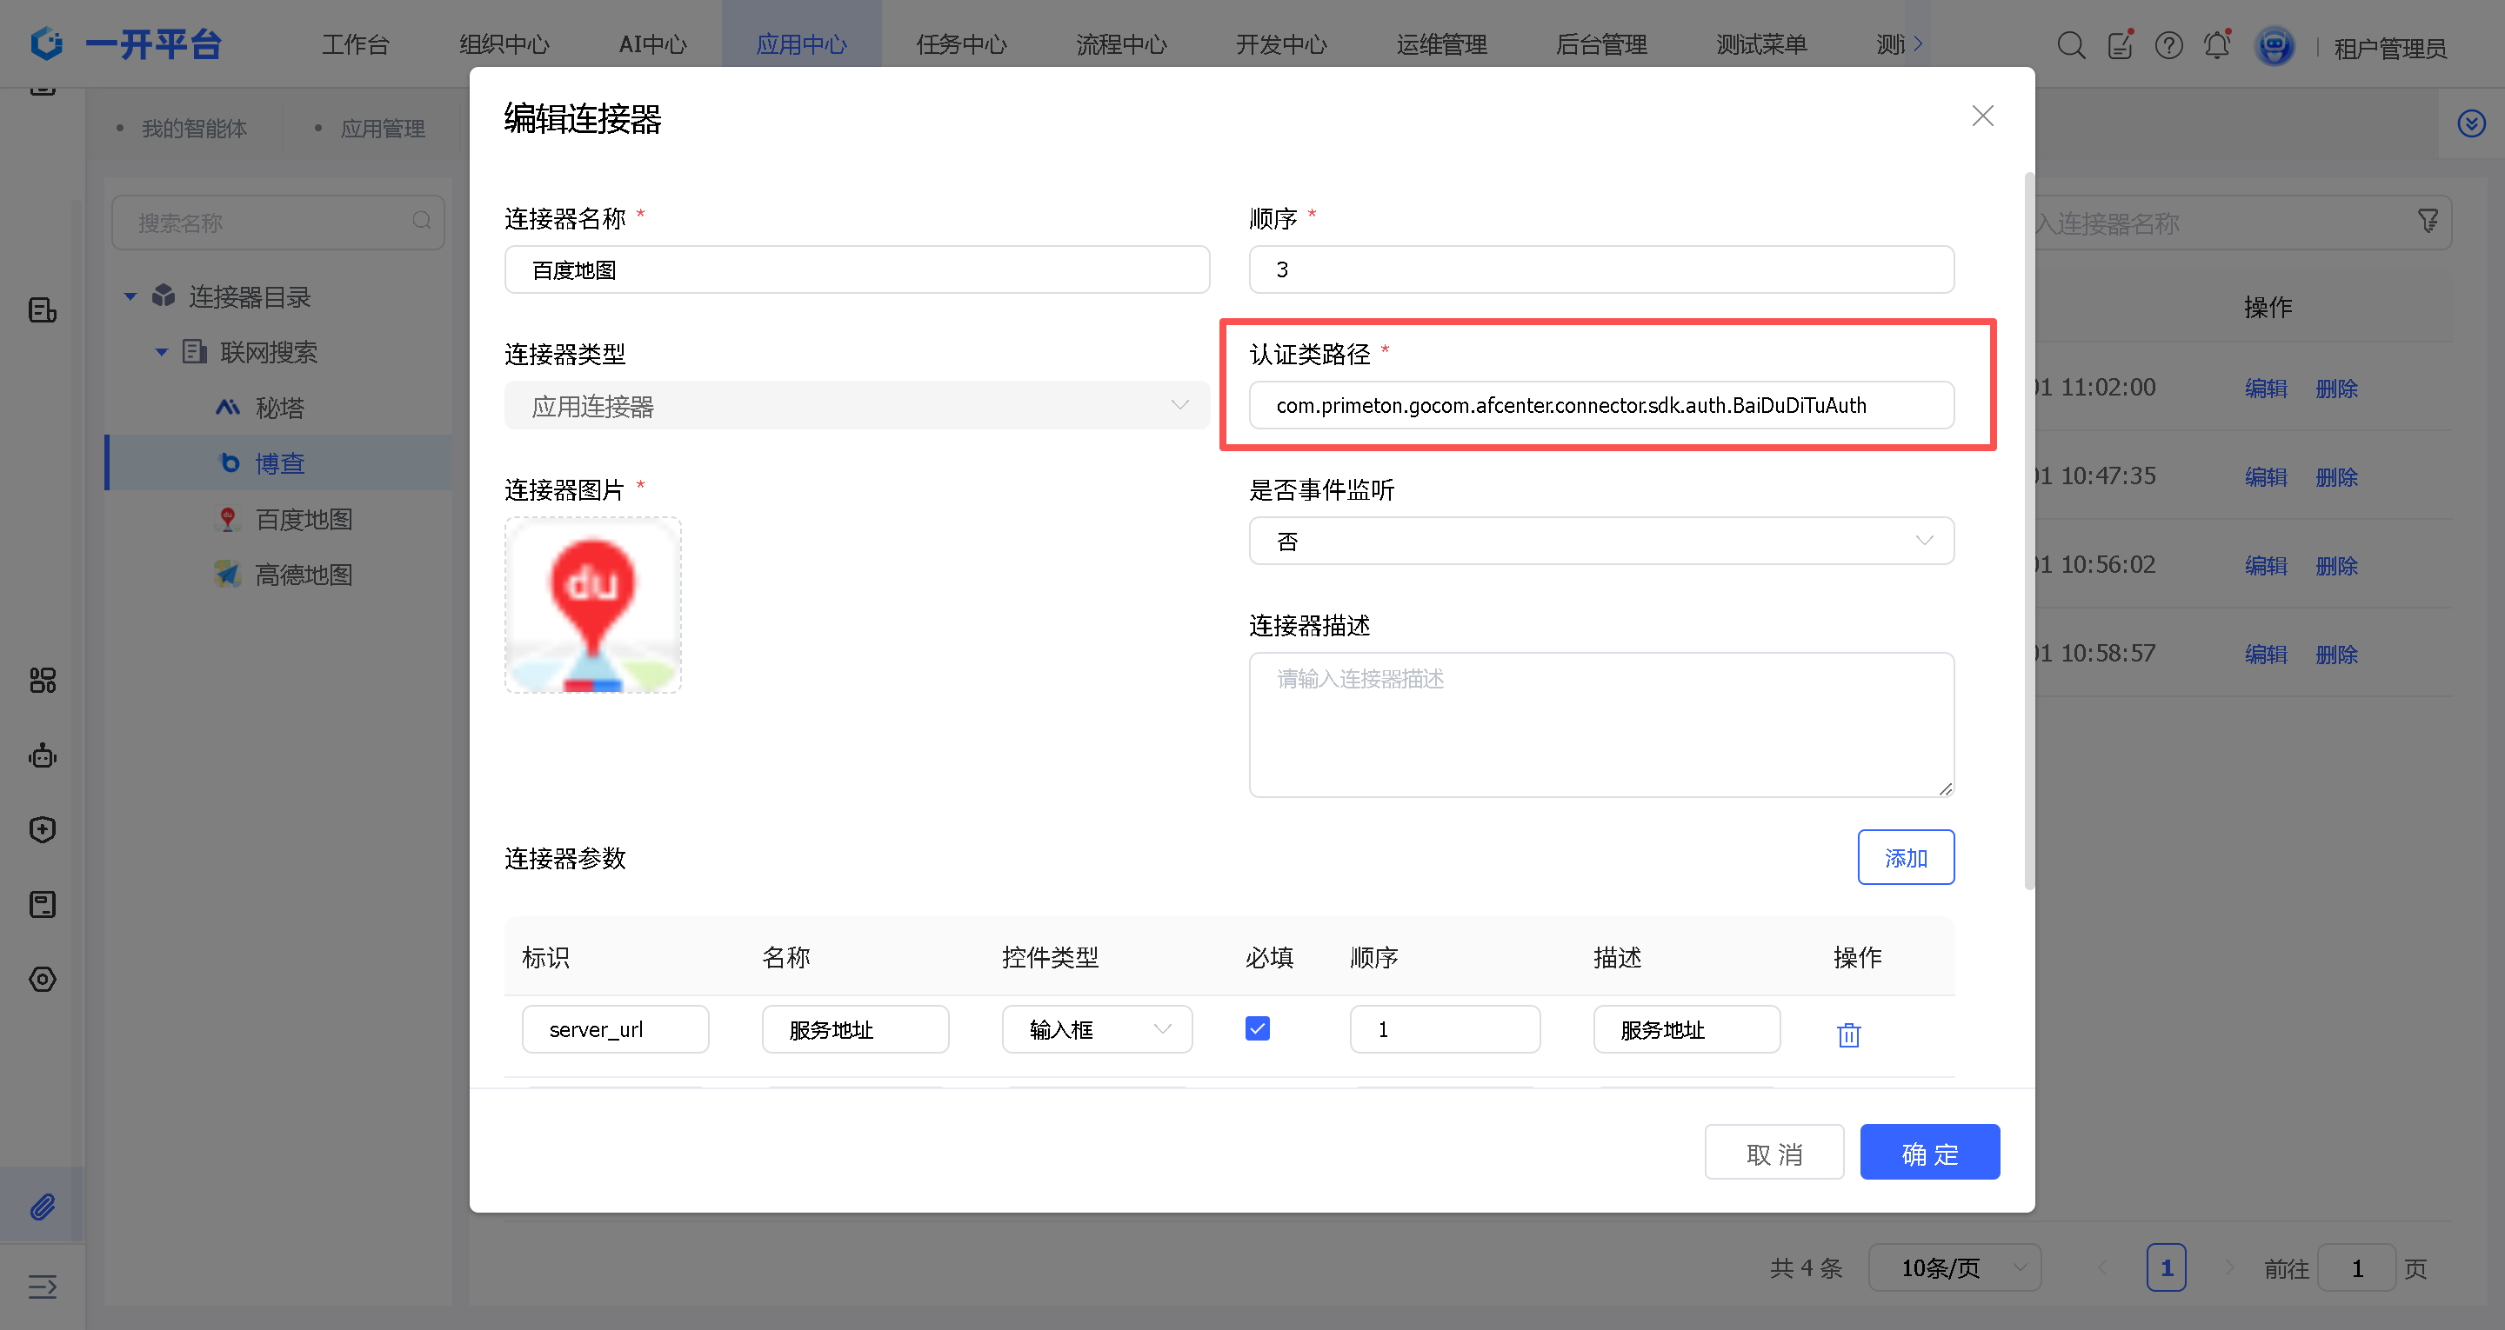Click the 添加 button for connector parameters
Image resolution: width=2505 pixels, height=1330 pixels.
1905,857
